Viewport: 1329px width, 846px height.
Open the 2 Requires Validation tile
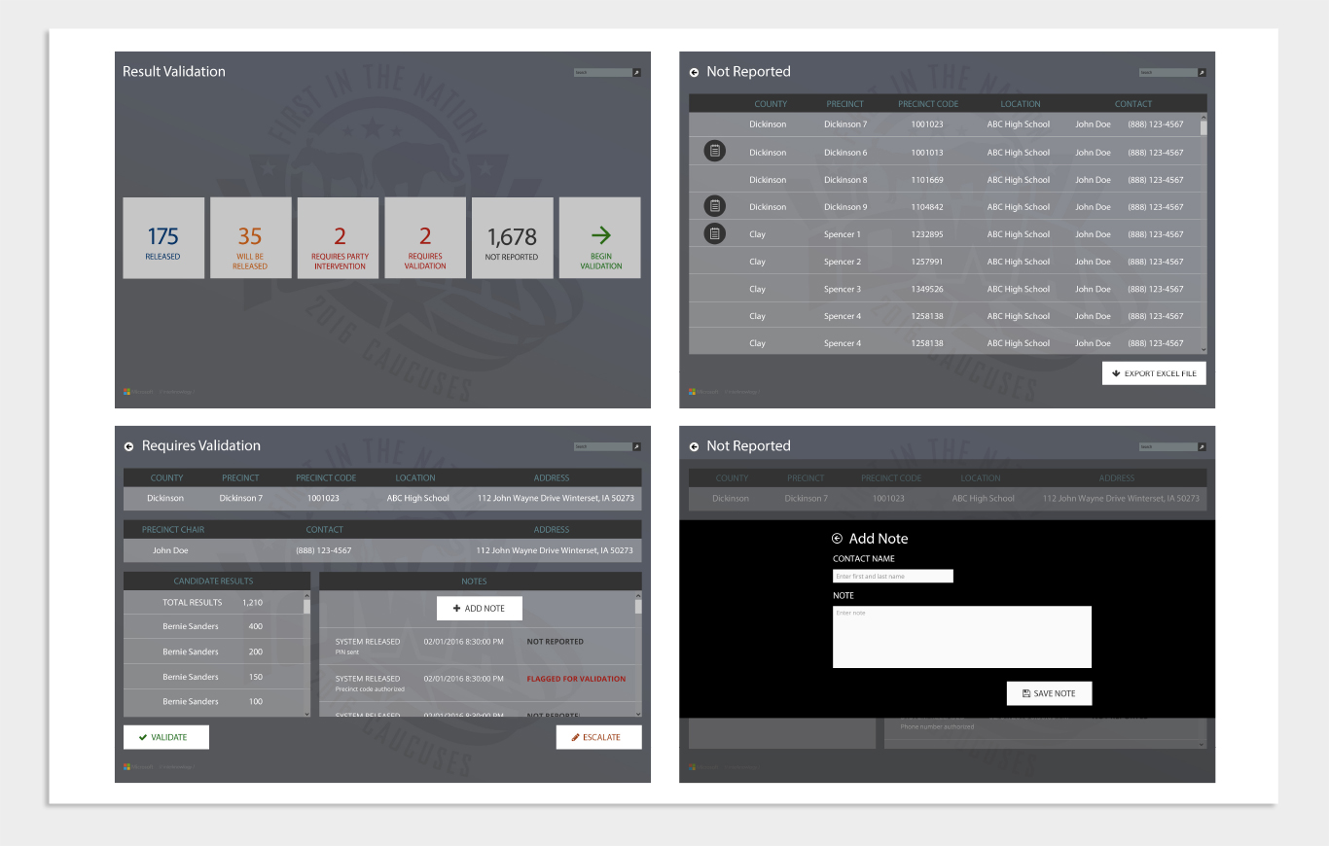[425, 238]
